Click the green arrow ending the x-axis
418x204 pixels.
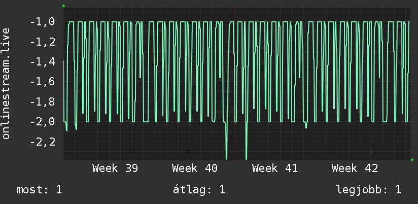click(412, 160)
